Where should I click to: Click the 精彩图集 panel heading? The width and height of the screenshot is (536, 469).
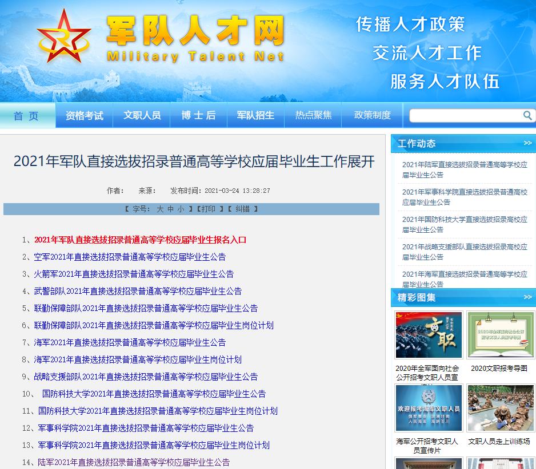point(417,298)
